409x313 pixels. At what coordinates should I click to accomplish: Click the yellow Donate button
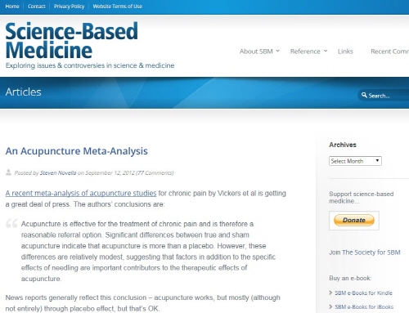pos(354,220)
